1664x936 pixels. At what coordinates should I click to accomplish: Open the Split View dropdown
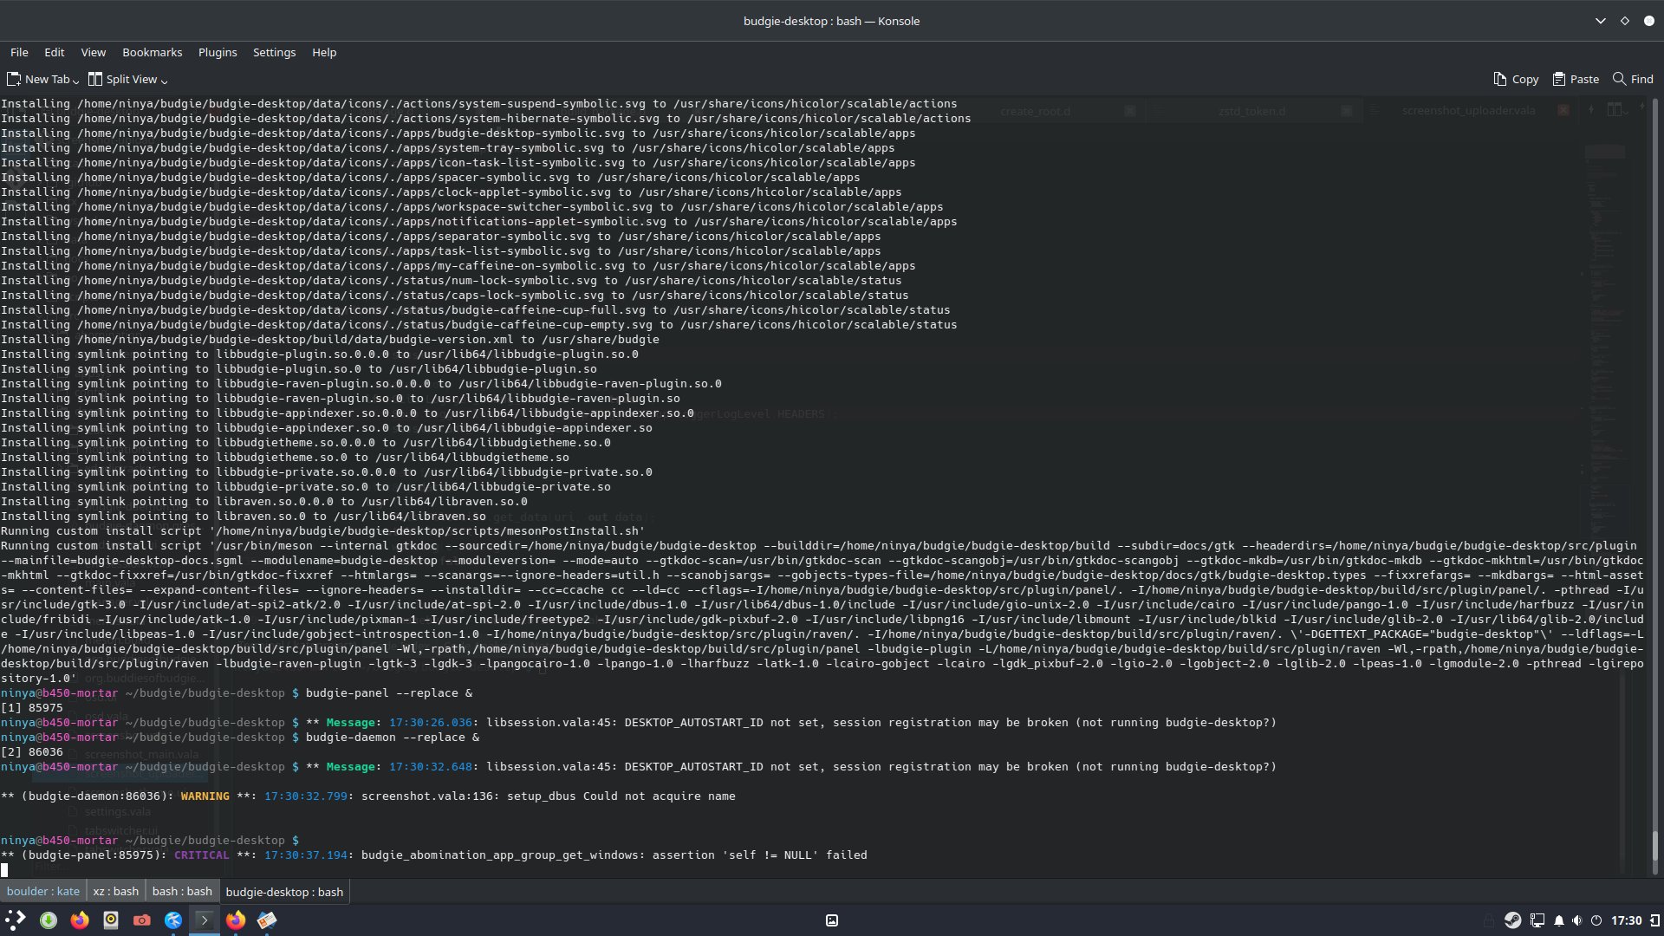pyautogui.click(x=128, y=79)
